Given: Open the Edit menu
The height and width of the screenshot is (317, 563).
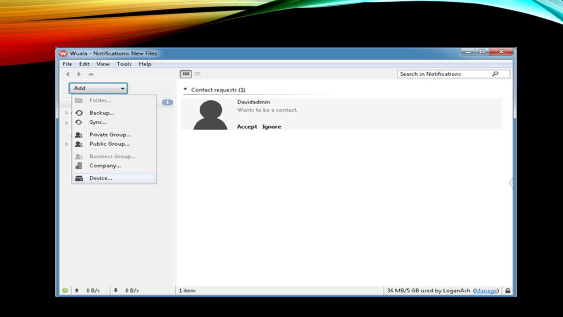Looking at the screenshot, I should 84,64.
